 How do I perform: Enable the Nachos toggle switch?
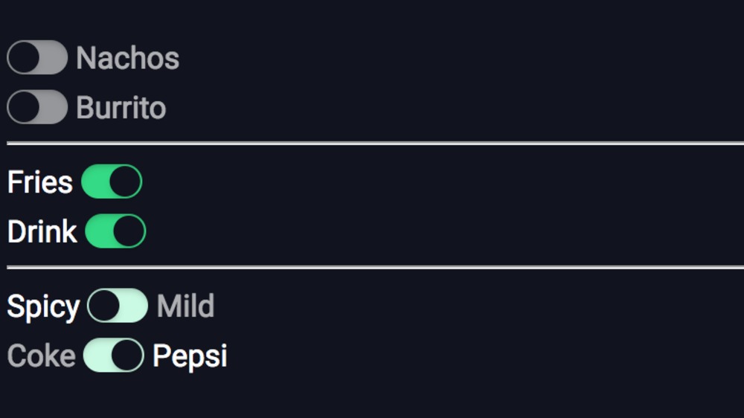coord(37,58)
